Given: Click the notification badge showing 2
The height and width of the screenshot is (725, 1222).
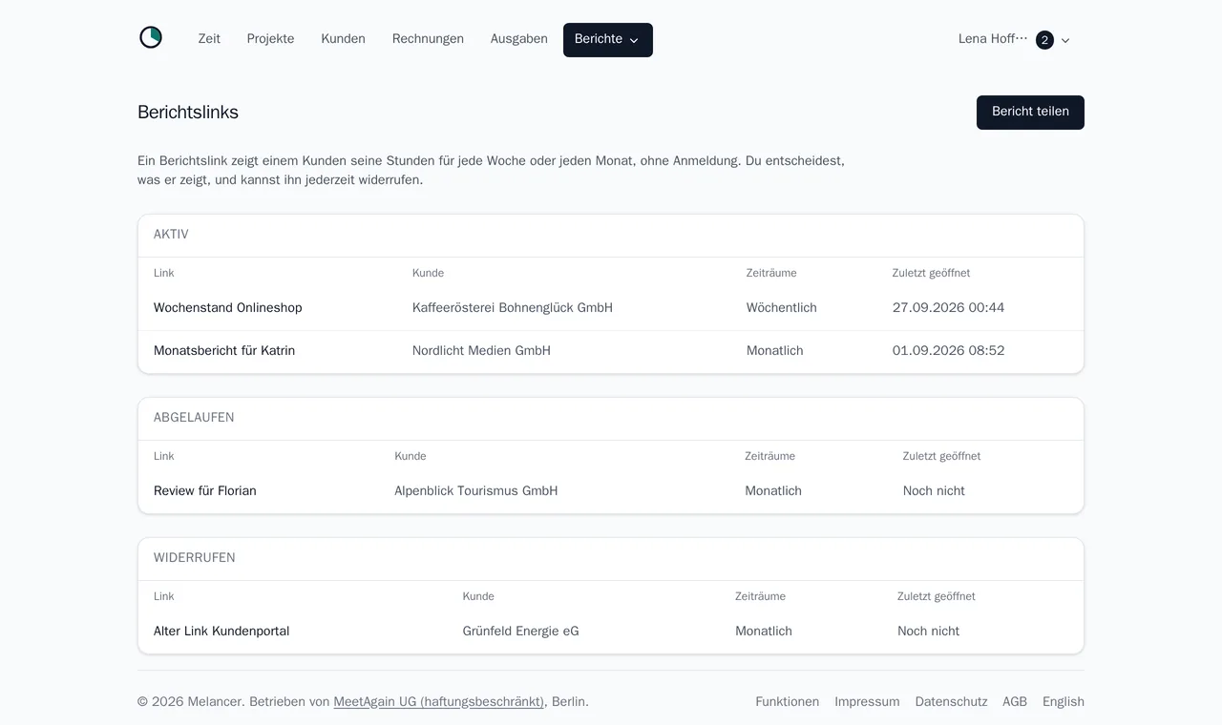Looking at the screenshot, I should tap(1044, 40).
